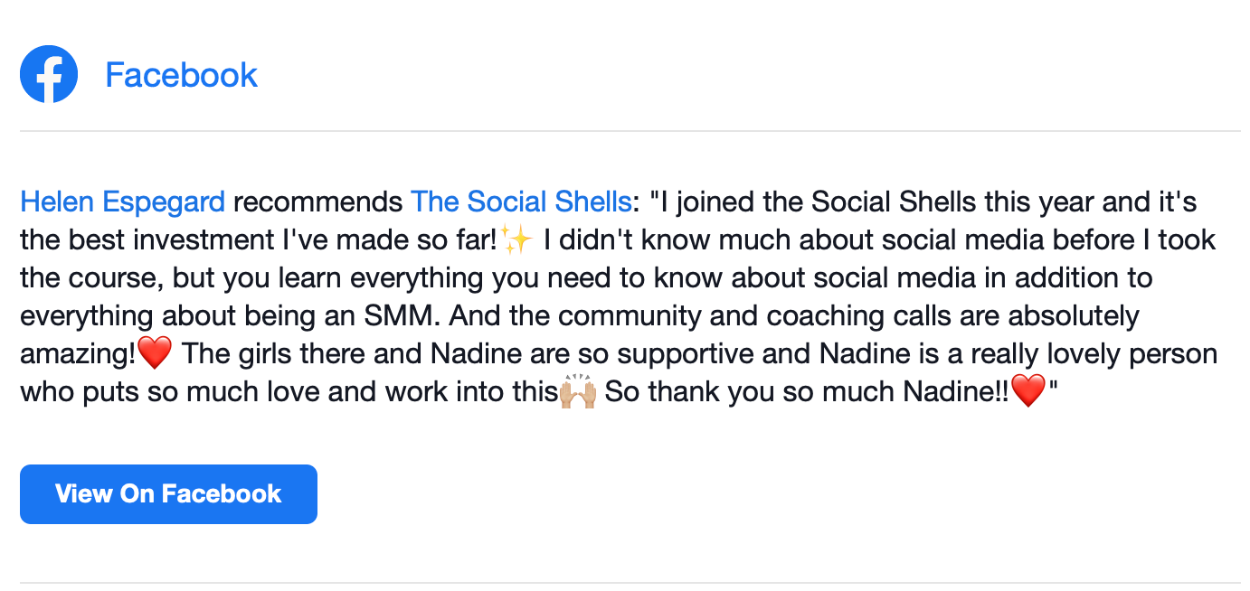
Task: Click the red heart emoji after 'amazing!'
Action: point(155,354)
